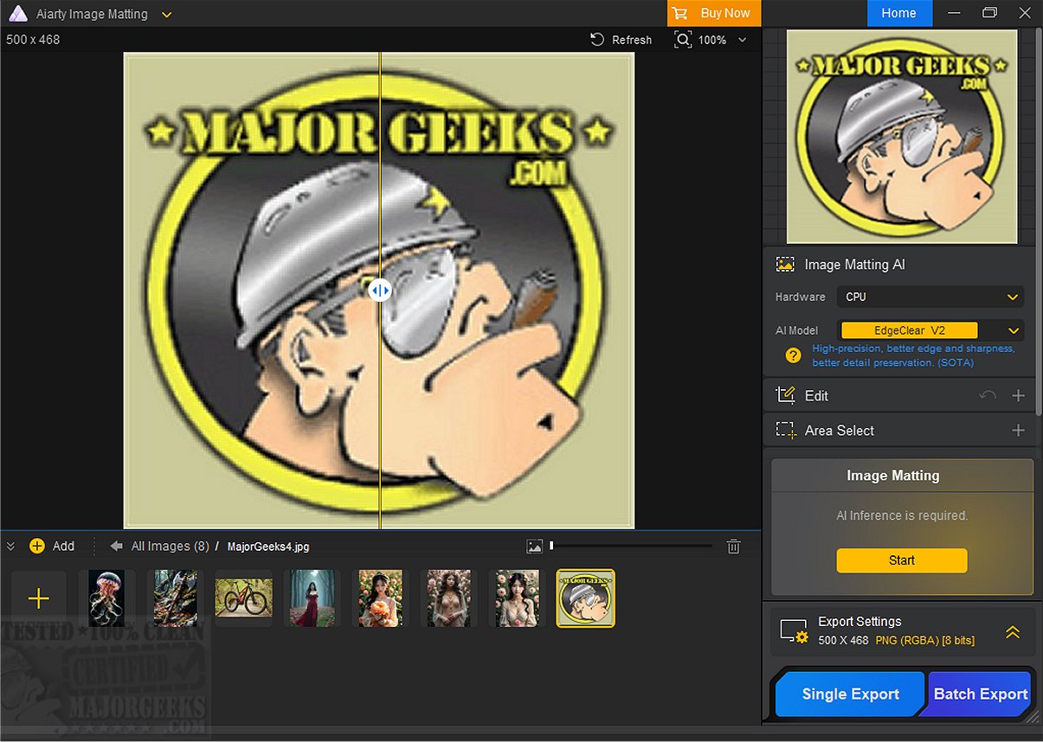Image resolution: width=1043 pixels, height=742 pixels.
Task: Click the large add image tile
Action: coord(38,598)
